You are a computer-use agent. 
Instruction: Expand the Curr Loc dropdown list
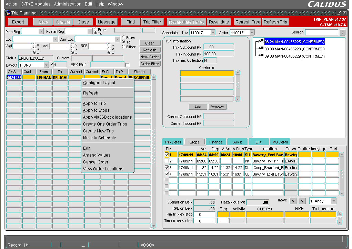(118, 39)
